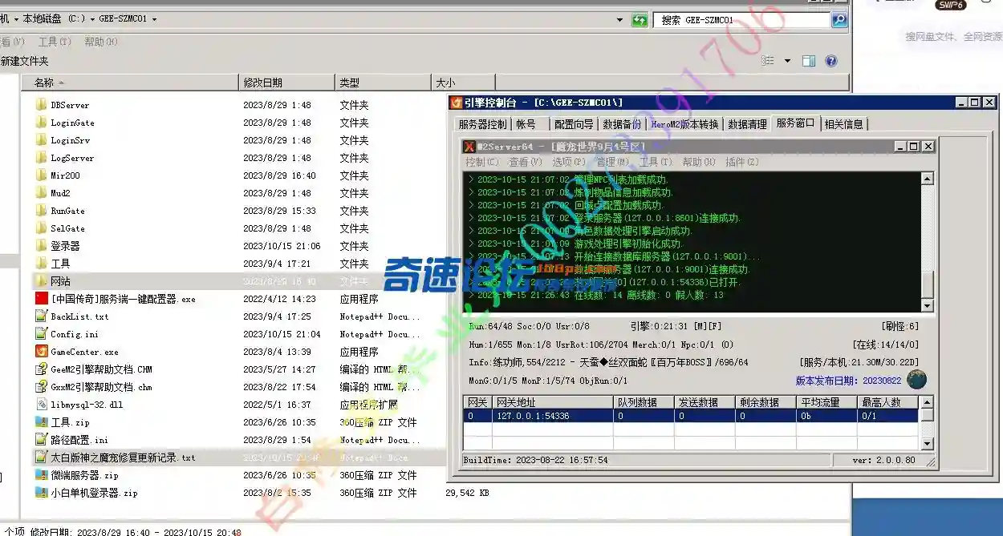Click the 网关地址 table column header

pyautogui.click(x=553, y=402)
